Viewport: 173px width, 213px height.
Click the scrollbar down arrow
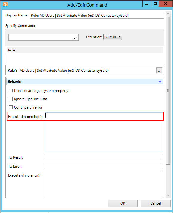point(168,195)
